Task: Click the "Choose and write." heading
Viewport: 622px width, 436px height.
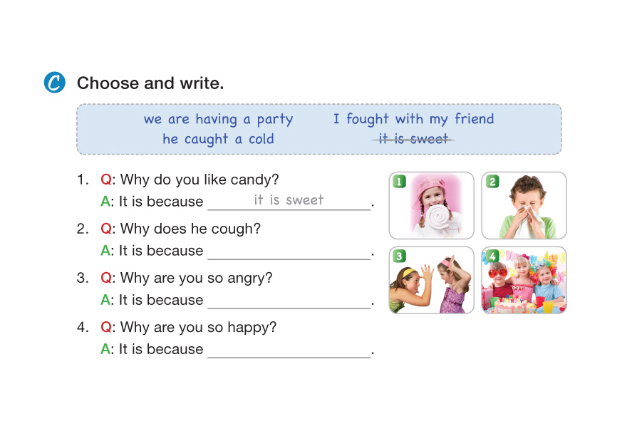Action: (150, 83)
